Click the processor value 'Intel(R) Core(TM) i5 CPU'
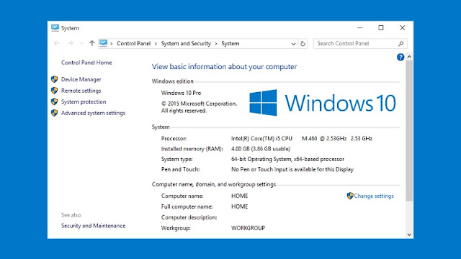The height and width of the screenshot is (259, 461). (x=261, y=138)
